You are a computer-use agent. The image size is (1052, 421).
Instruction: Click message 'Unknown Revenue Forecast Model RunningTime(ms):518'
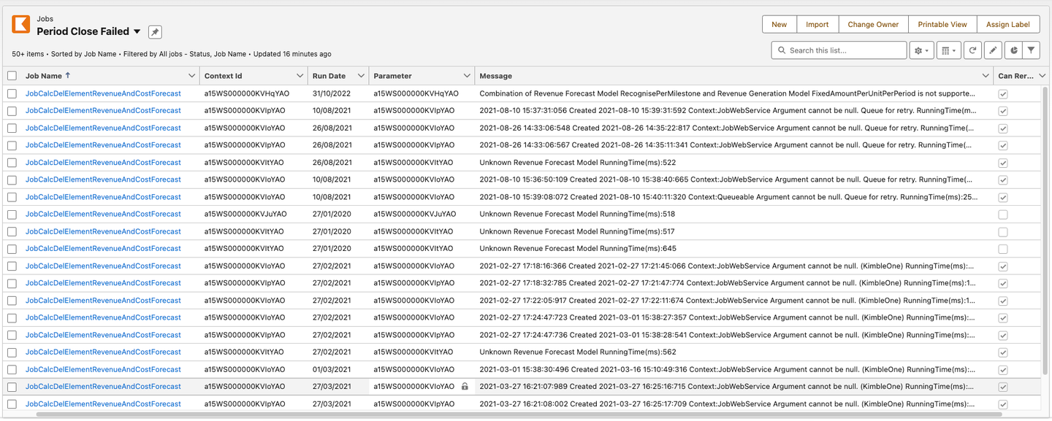tap(577, 215)
